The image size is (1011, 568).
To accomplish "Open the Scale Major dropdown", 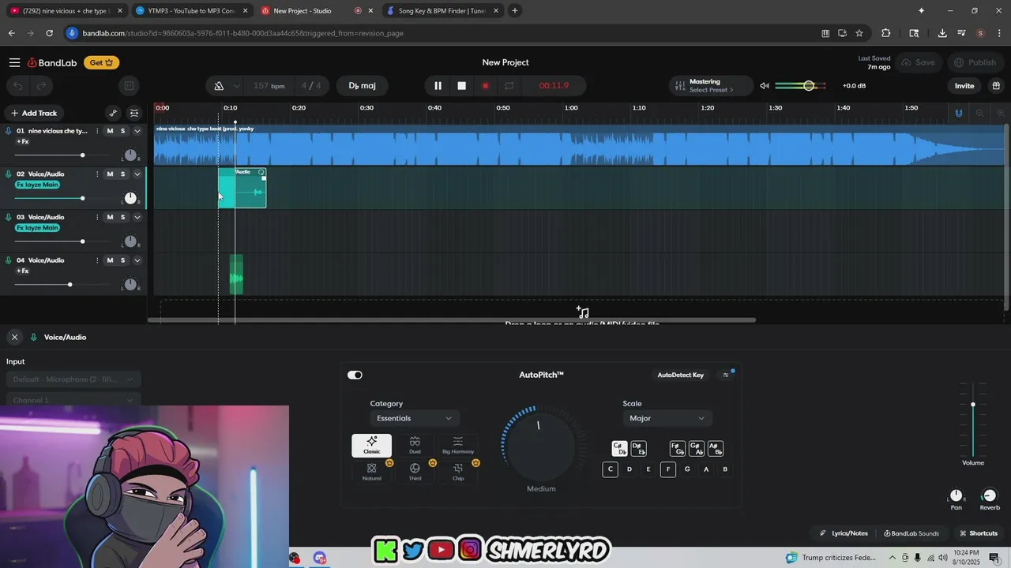I will [x=667, y=418].
